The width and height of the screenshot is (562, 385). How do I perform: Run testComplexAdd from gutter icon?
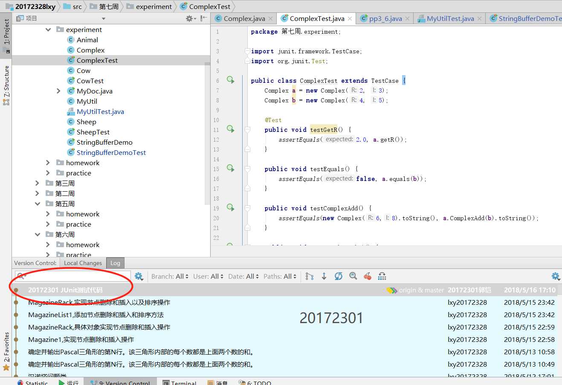pyautogui.click(x=231, y=207)
